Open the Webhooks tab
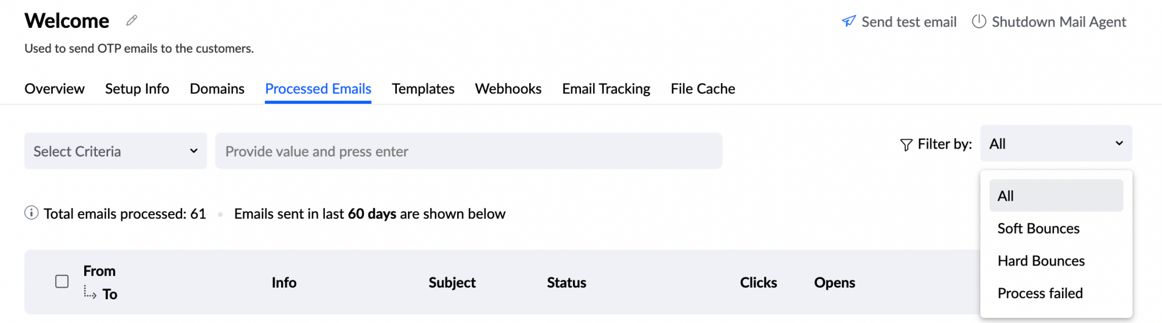Screen dimensions: 1162x323 508,89
